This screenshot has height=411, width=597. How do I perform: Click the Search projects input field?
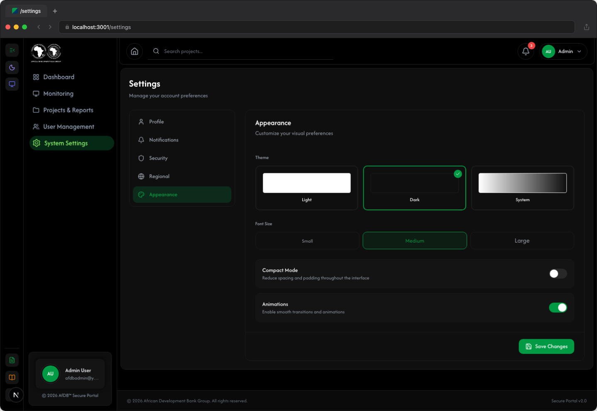pyautogui.click(x=241, y=51)
